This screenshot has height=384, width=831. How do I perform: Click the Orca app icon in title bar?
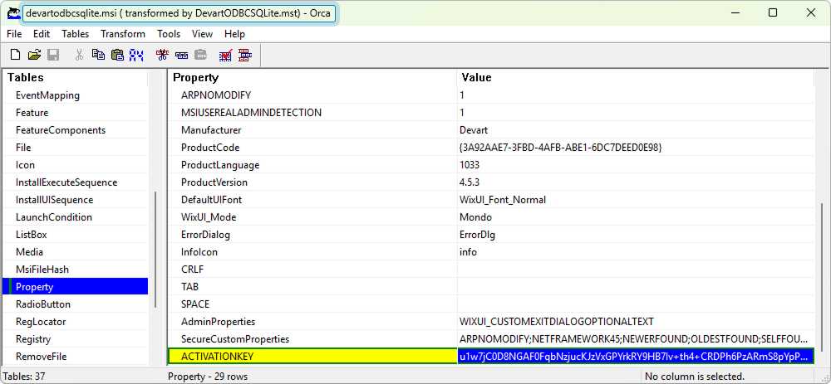(x=12, y=14)
